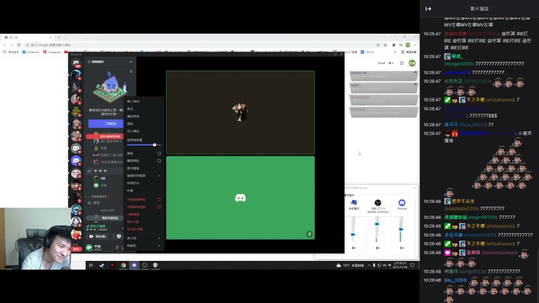This screenshot has height=303, width=539.
Task: Click the green Discord video tile
Action: pyautogui.click(x=240, y=198)
